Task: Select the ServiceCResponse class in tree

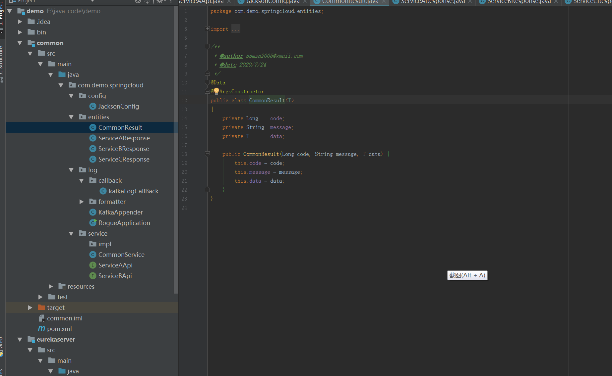Action: pyautogui.click(x=124, y=159)
